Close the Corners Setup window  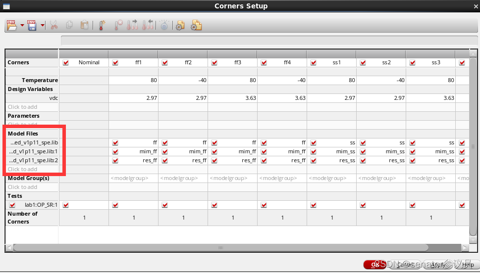click(476, 6)
